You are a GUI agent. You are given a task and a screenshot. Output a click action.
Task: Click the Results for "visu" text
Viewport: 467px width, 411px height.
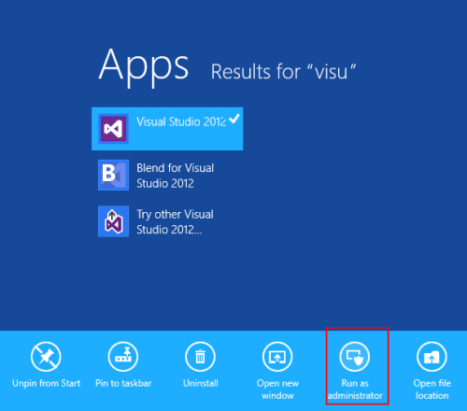pyautogui.click(x=283, y=72)
